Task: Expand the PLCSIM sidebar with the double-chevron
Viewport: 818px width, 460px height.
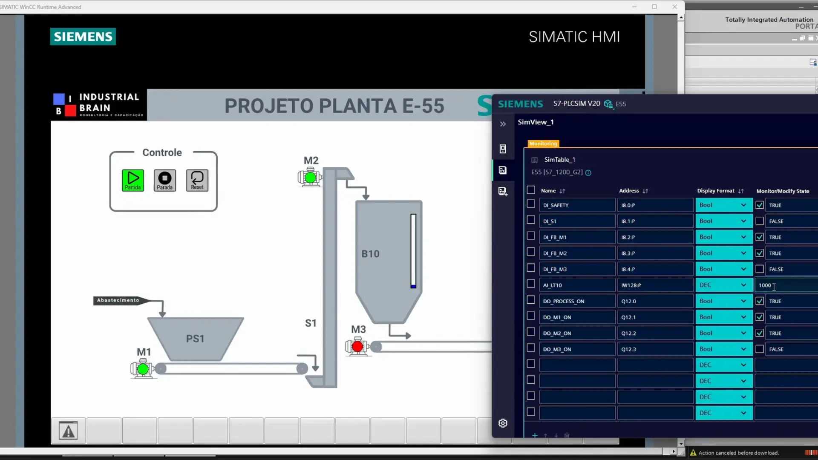Action: tap(503, 124)
